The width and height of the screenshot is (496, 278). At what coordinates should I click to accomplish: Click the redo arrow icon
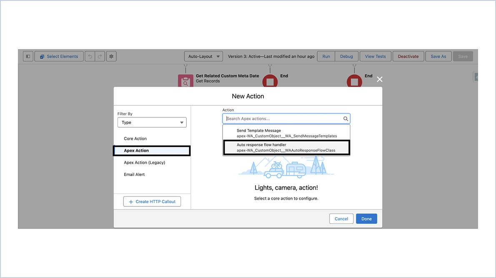click(x=100, y=56)
